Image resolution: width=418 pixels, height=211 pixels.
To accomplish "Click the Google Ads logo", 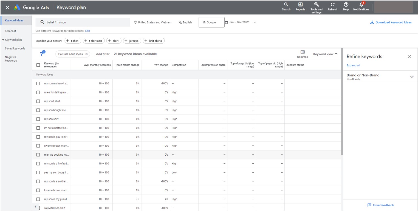I will pyautogui.click(x=32, y=8).
